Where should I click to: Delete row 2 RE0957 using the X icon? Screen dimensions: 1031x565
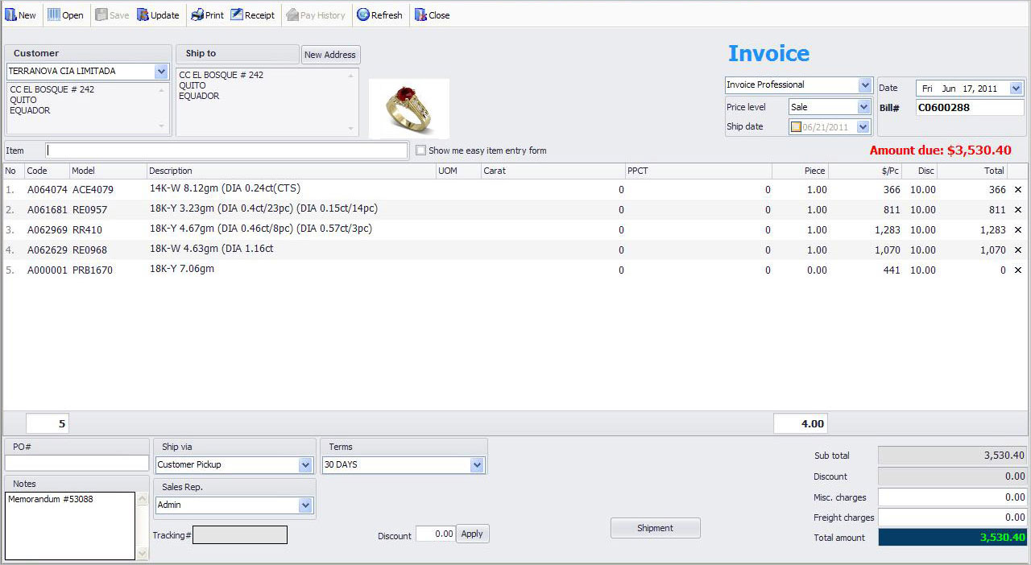pyautogui.click(x=1017, y=210)
